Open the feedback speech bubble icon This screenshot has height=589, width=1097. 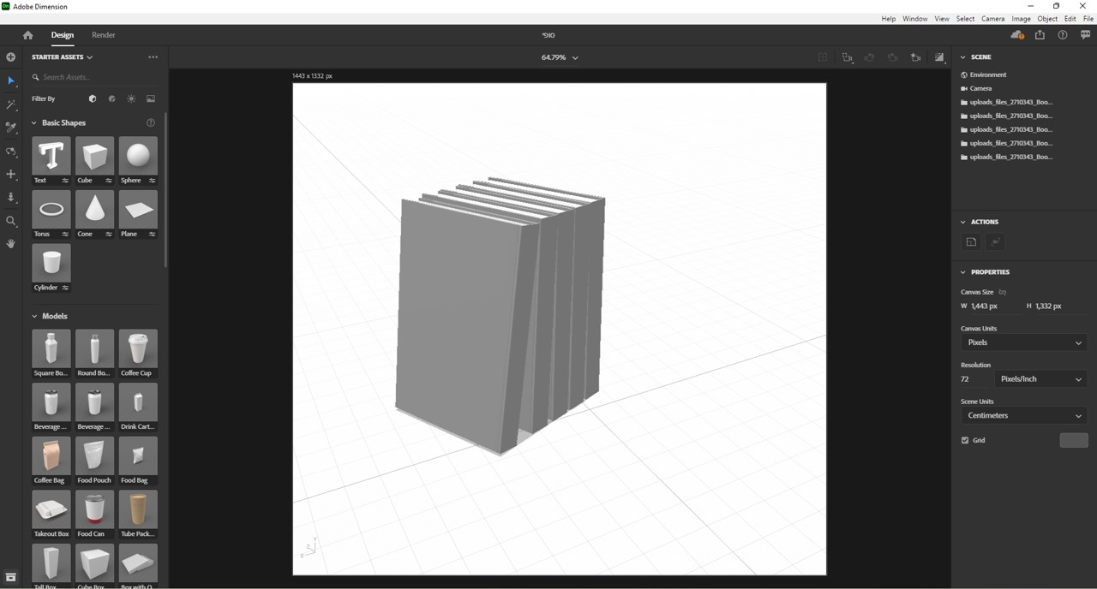1085,35
